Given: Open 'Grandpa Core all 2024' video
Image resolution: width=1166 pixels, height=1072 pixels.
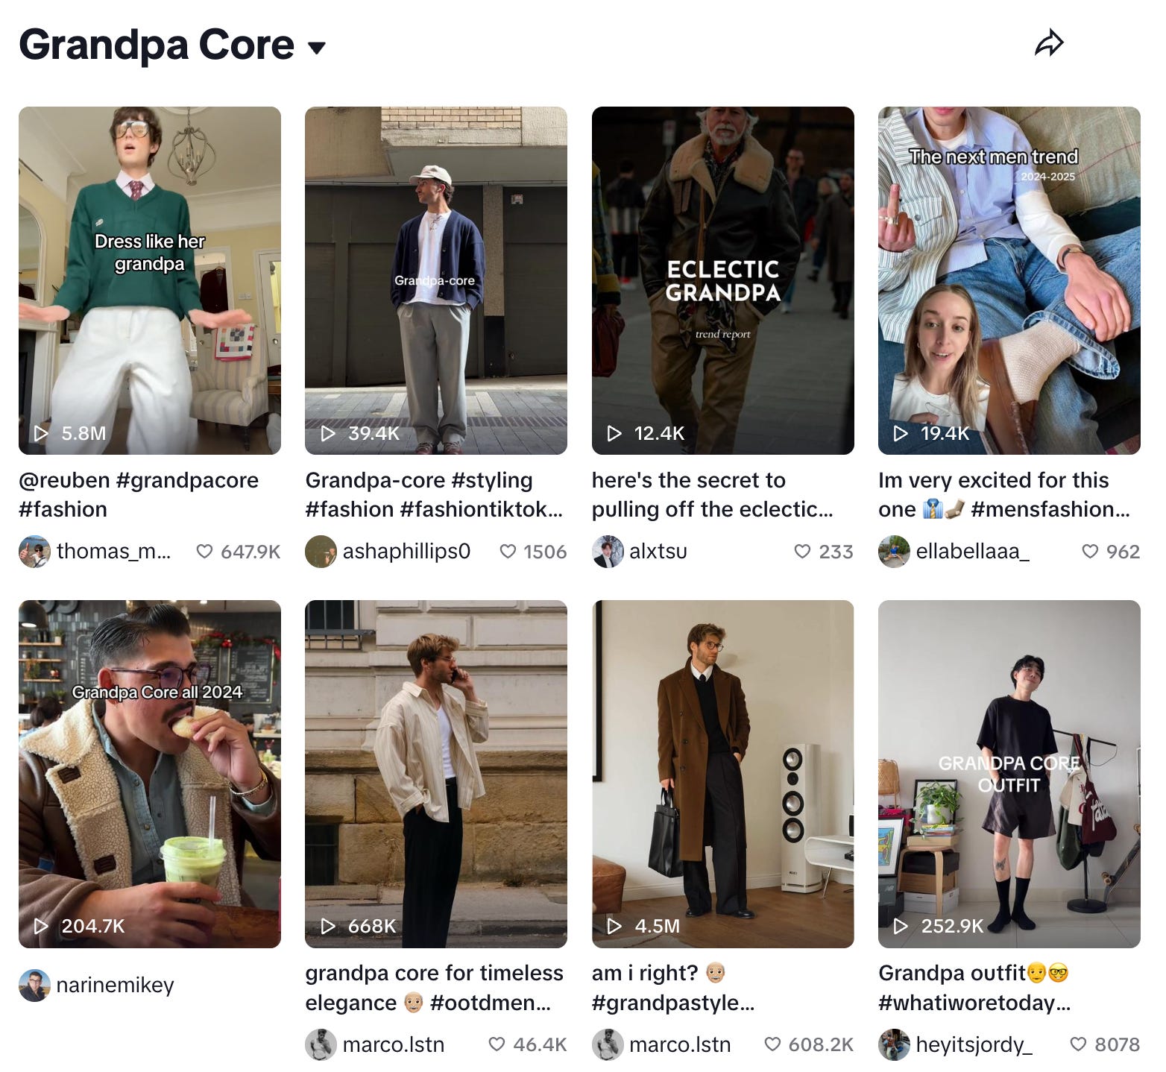Looking at the screenshot, I should coord(150,774).
